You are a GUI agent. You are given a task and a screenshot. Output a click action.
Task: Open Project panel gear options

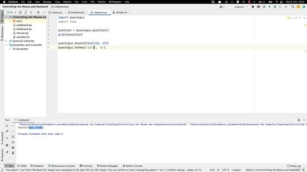38,12
